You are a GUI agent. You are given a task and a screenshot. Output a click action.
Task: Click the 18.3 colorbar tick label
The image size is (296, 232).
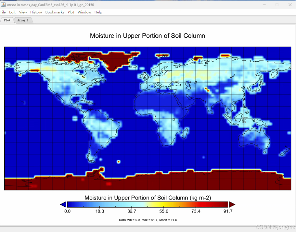coord(100,211)
